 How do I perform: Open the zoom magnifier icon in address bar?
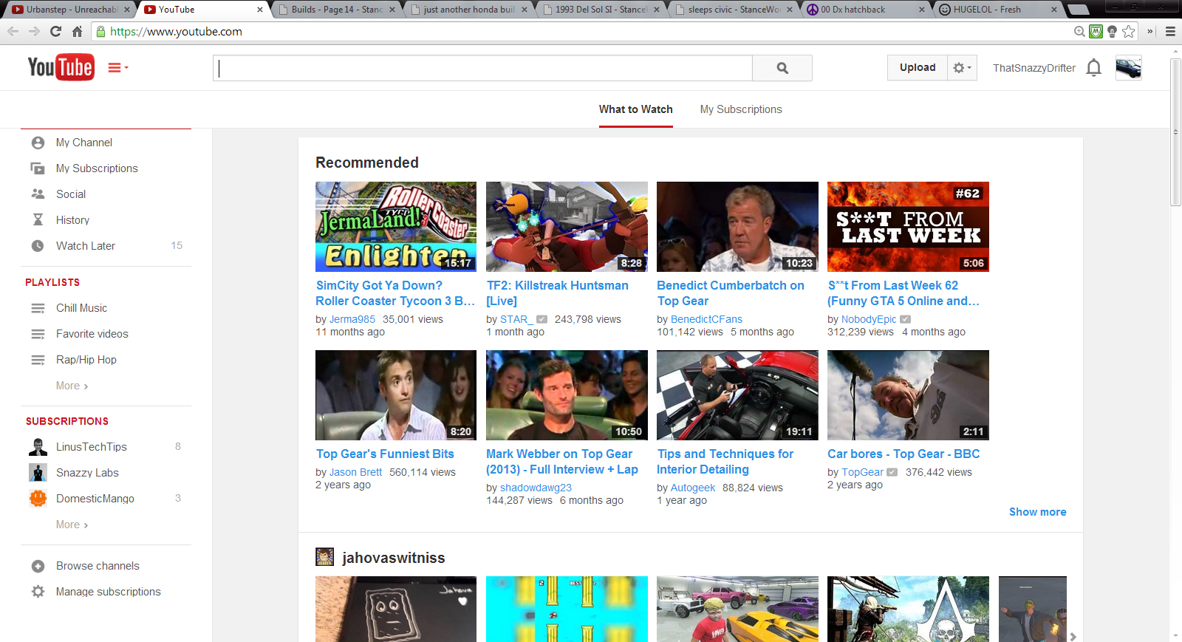(1079, 31)
